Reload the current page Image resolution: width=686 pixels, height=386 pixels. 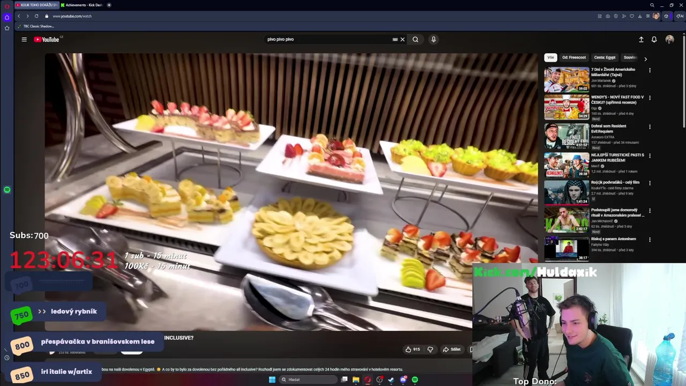36,16
